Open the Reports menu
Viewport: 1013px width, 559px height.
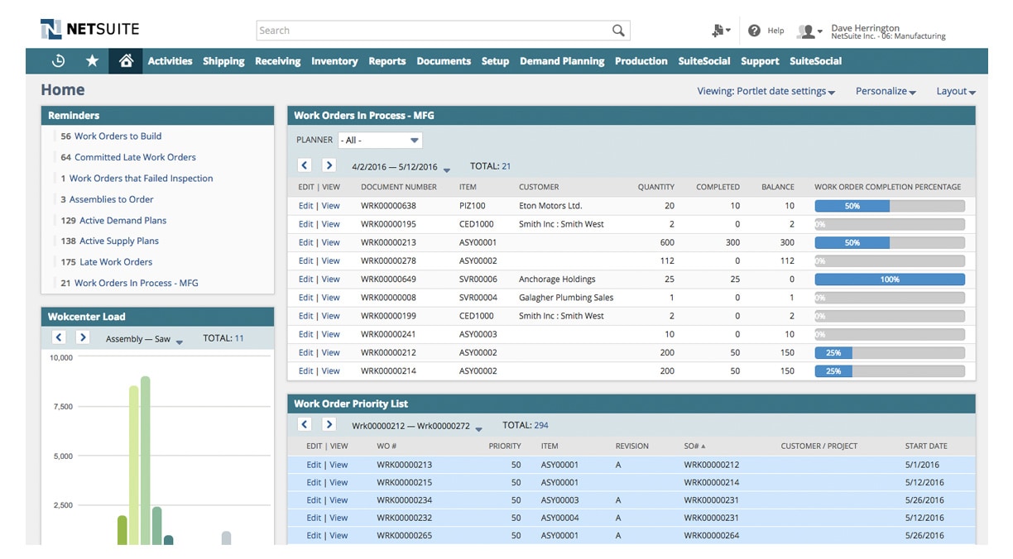coord(387,61)
